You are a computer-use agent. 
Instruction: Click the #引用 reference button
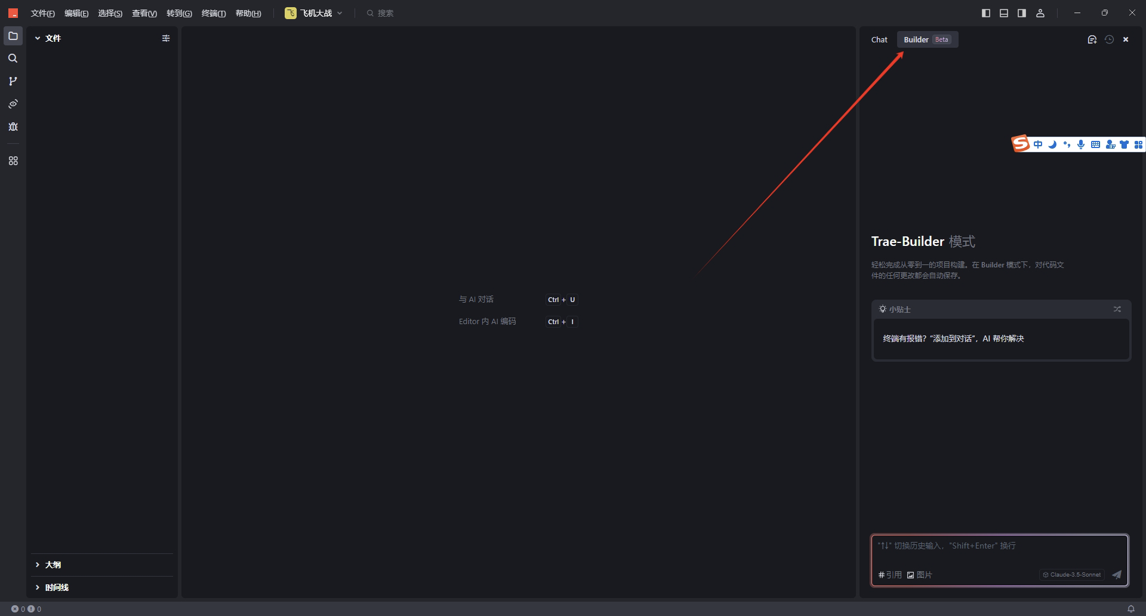coord(890,575)
